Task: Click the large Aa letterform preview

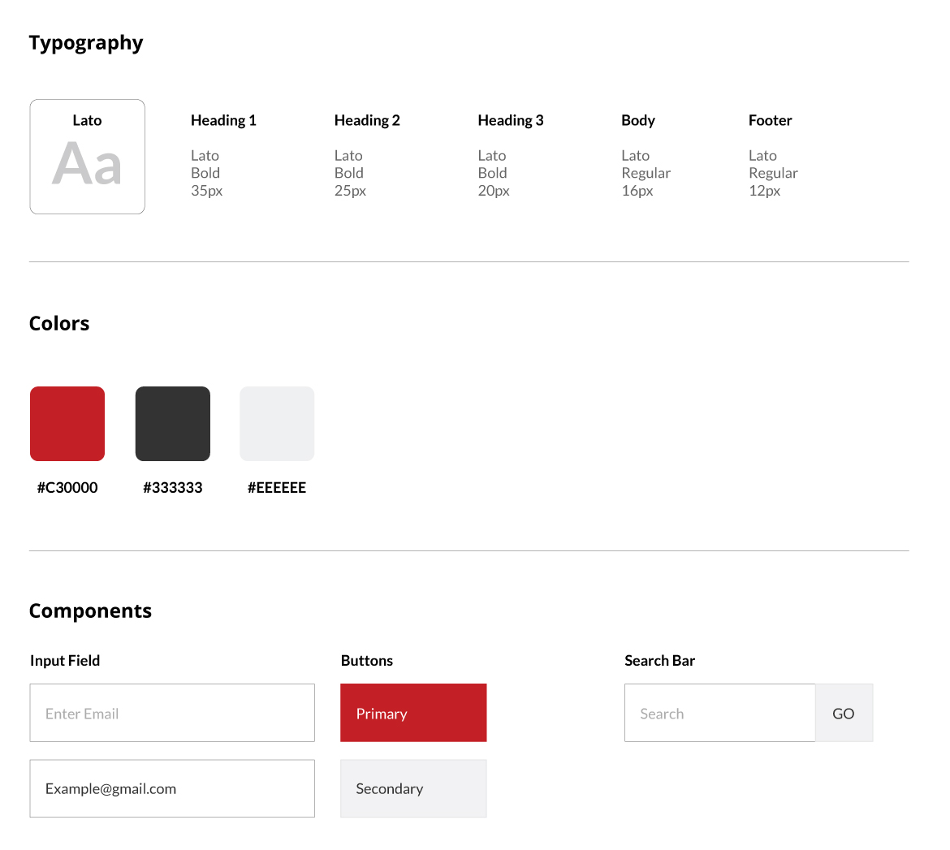Action: pyautogui.click(x=87, y=166)
